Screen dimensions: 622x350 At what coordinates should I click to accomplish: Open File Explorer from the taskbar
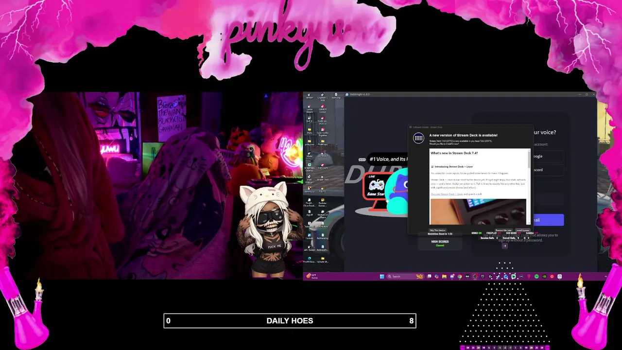(444, 276)
